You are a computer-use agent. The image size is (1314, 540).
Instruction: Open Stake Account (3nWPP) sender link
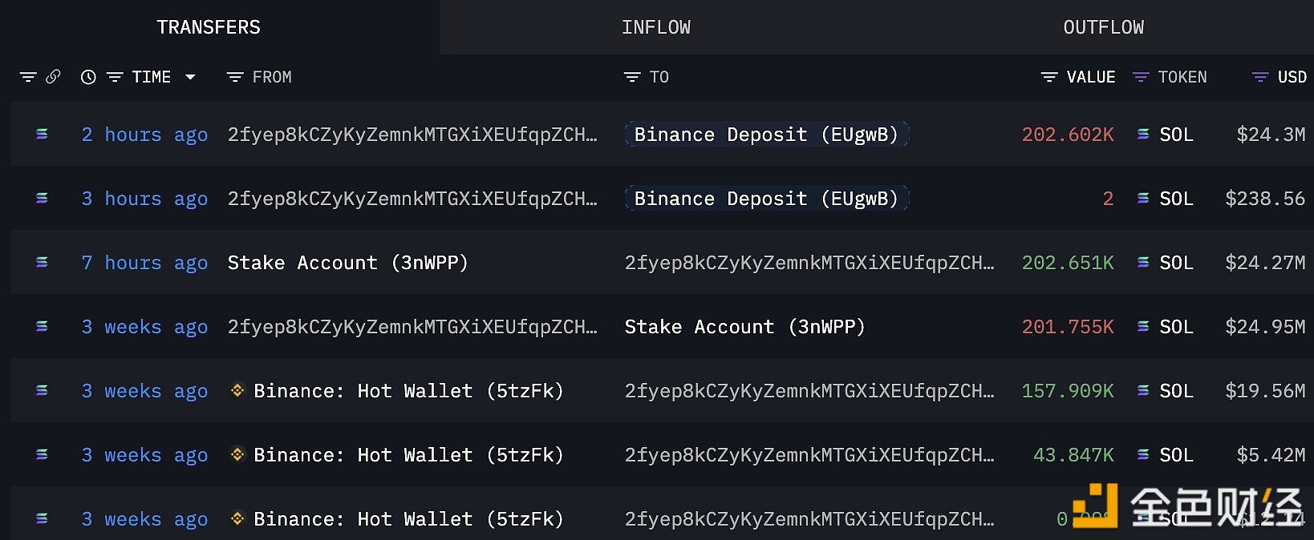pos(348,263)
